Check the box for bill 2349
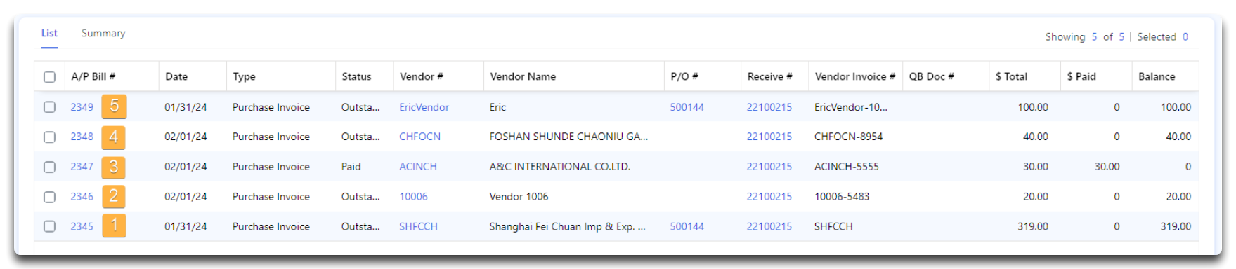This screenshot has width=1236, height=269. 50,107
